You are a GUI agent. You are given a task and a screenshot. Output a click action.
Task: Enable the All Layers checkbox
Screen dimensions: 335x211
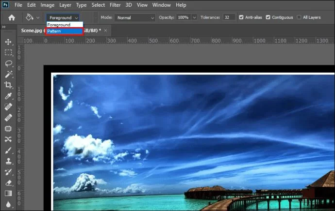tap(299, 17)
